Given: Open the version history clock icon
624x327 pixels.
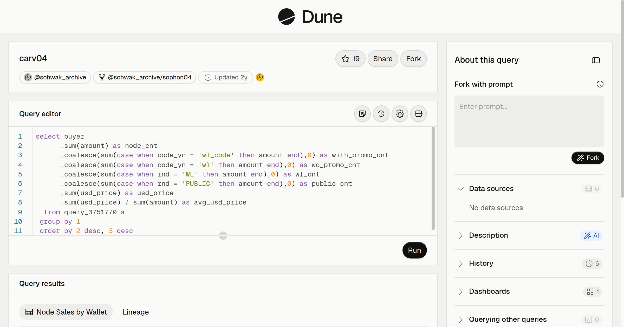Looking at the screenshot, I should point(381,114).
